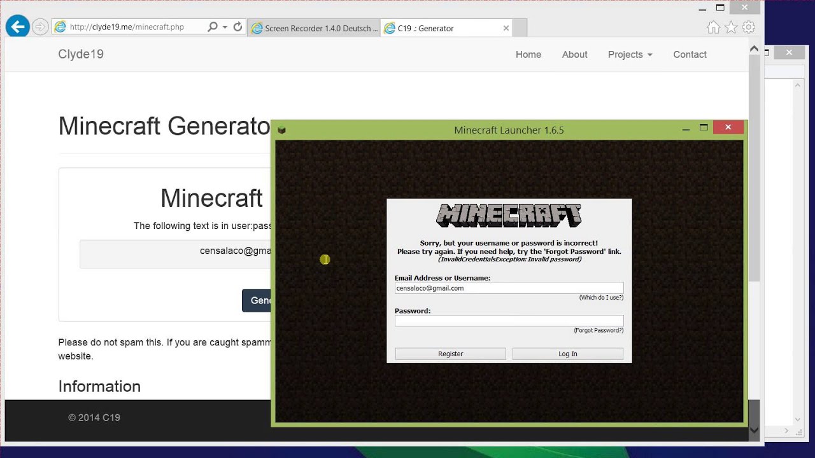
Task: Maximize the Internet Explorer window
Action: [720, 8]
